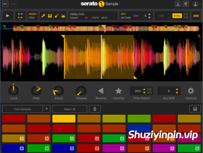The width and height of the screenshot is (203, 153).
Task: Select the bright yellow active pad
Action: [64, 119]
